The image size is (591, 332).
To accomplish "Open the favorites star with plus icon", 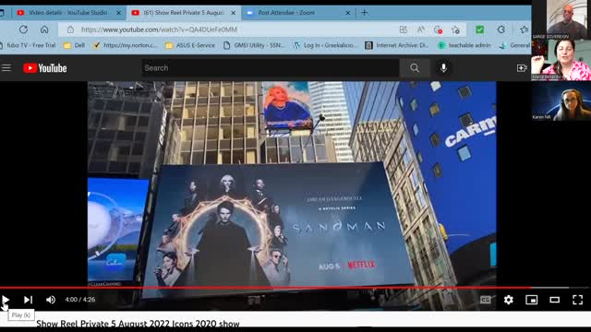I will [x=455, y=30].
